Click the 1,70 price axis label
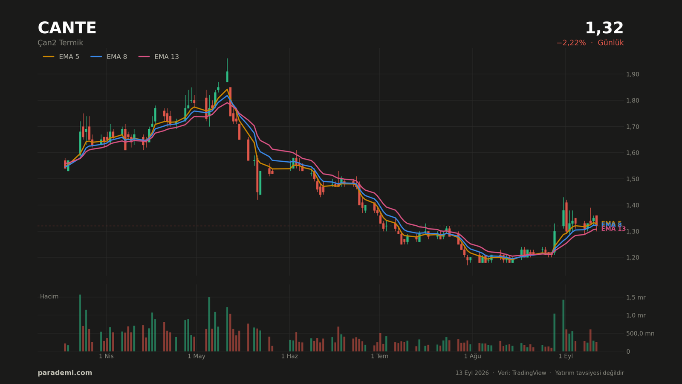This screenshot has width=682, height=384. pyautogui.click(x=633, y=127)
